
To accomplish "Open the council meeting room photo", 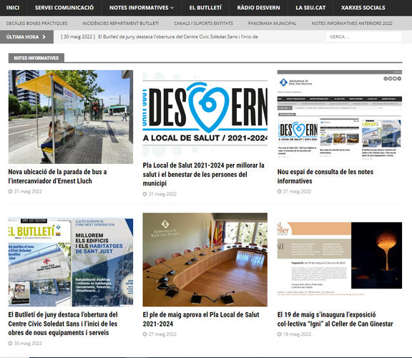I will [205, 260].
